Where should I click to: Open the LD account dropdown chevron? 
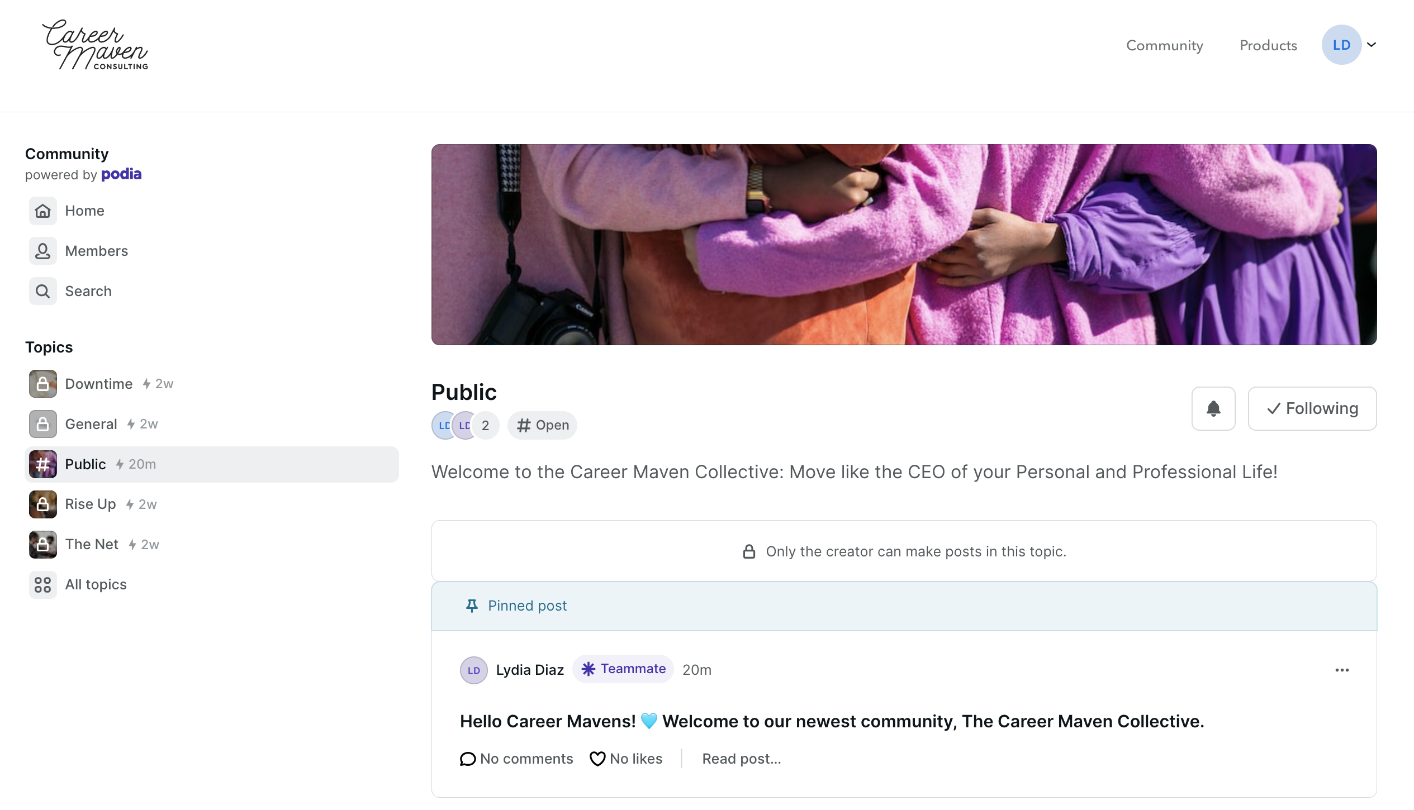pyautogui.click(x=1372, y=45)
